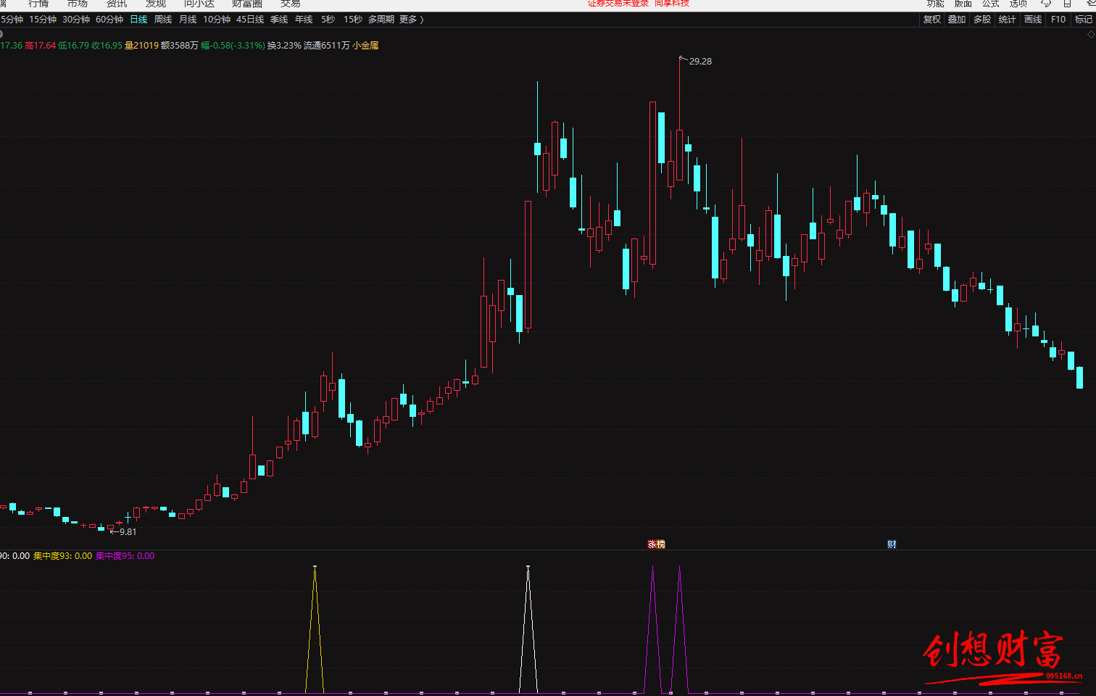Expand the 更多 periods list
The image size is (1096, 696).
point(411,20)
